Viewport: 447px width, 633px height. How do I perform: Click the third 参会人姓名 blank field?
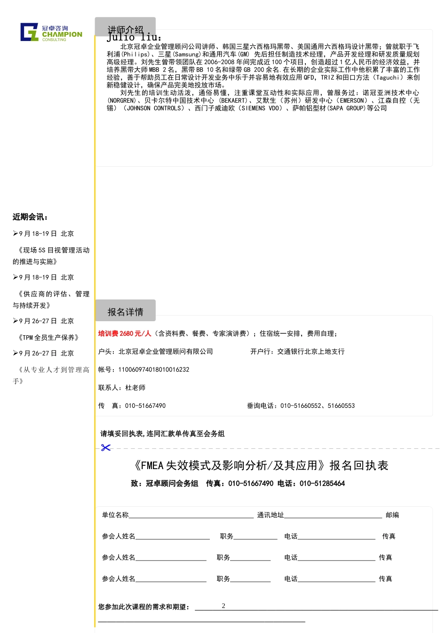tap(171, 578)
